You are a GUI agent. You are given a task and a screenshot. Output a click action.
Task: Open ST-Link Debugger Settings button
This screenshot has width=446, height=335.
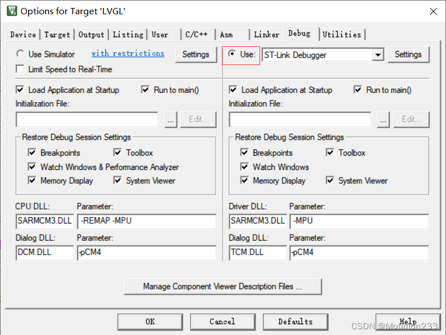click(408, 54)
